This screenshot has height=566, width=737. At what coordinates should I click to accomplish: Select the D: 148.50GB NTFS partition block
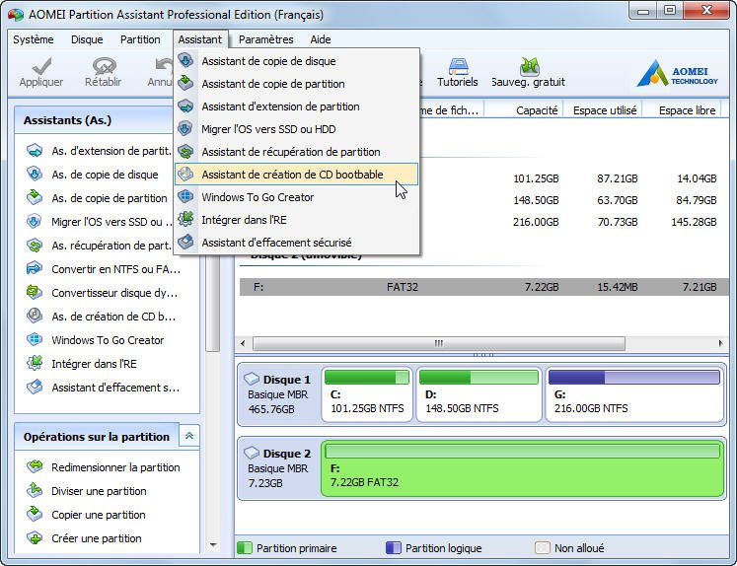tap(479, 394)
